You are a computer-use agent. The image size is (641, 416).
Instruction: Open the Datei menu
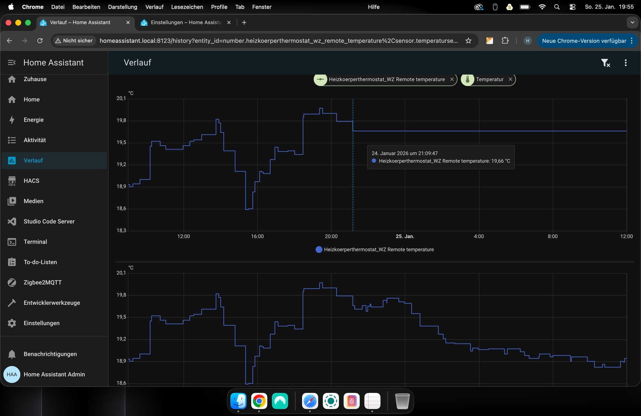click(x=58, y=7)
